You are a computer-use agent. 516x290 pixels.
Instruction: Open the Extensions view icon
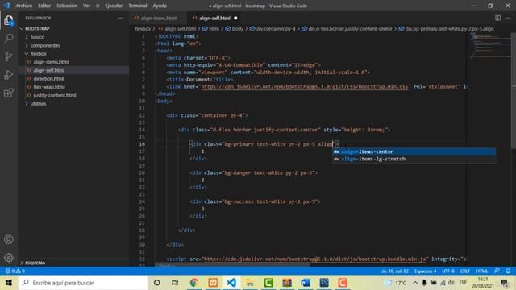point(9,93)
